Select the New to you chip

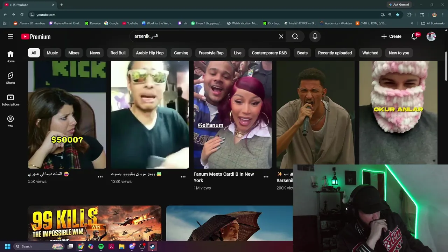399,53
